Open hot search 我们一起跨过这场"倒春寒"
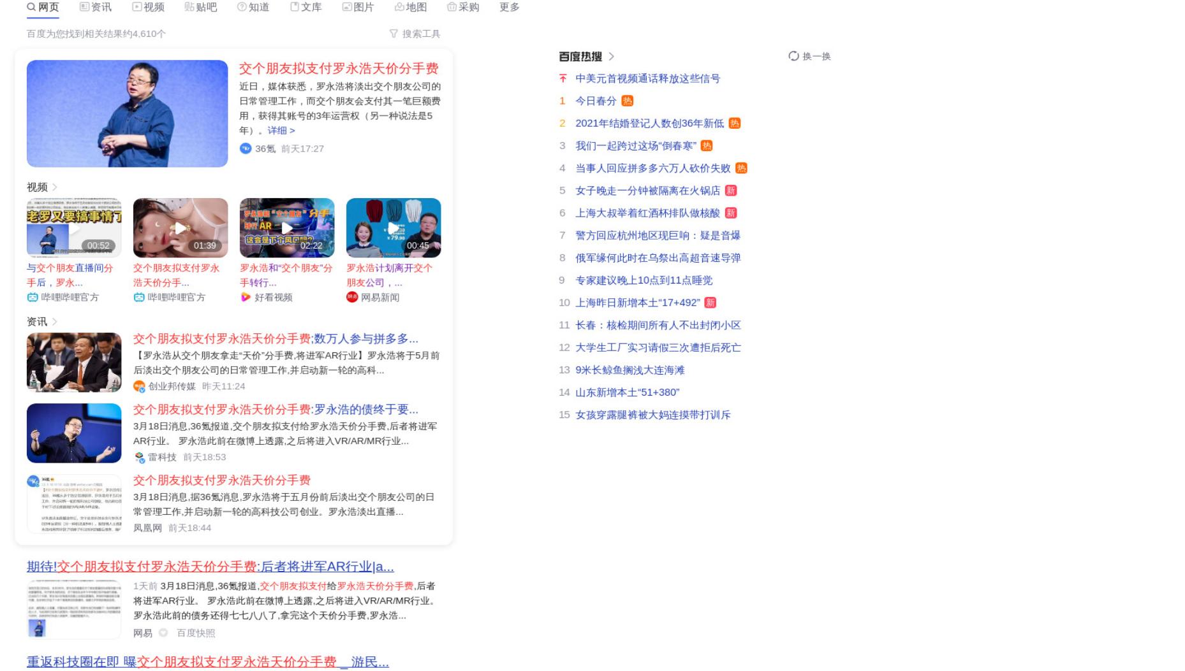The height and width of the screenshot is (671, 1185). point(636,146)
